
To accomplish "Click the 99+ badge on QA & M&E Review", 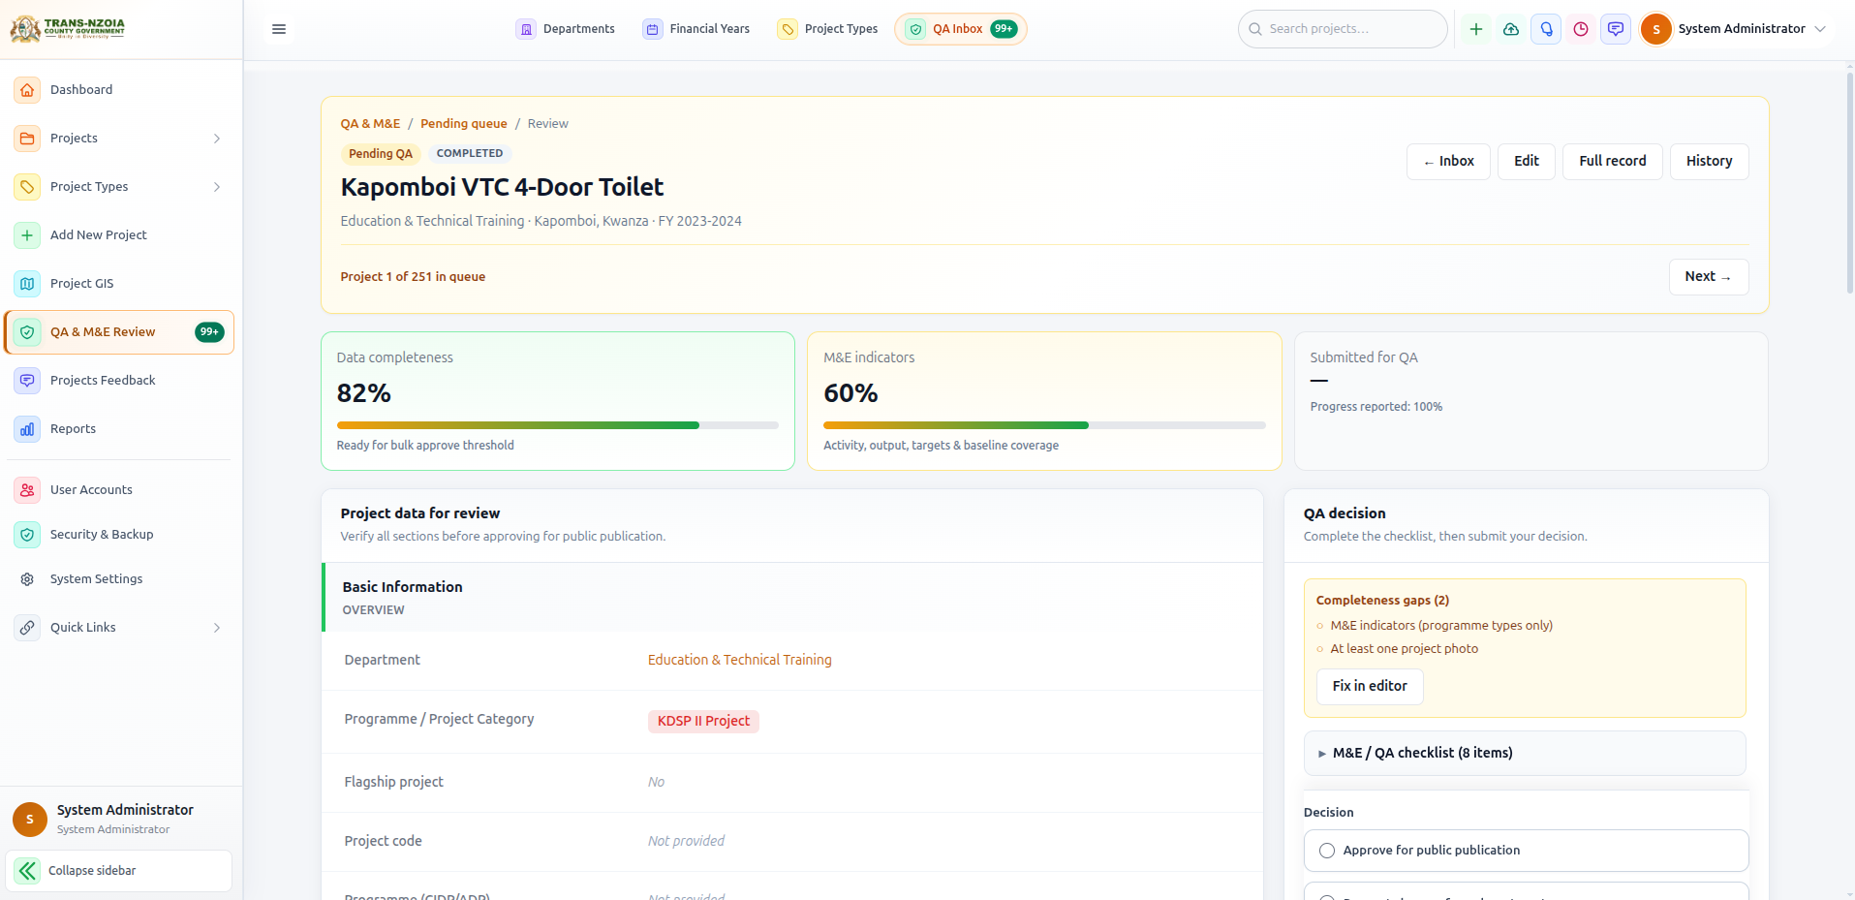I will [x=209, y=332].
